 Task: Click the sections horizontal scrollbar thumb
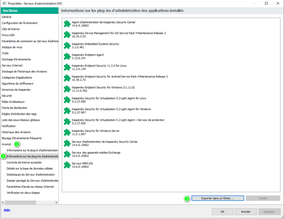click(20, 202)
